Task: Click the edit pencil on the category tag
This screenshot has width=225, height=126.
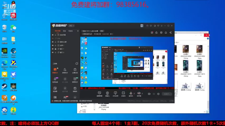Action: coord(91,34)
